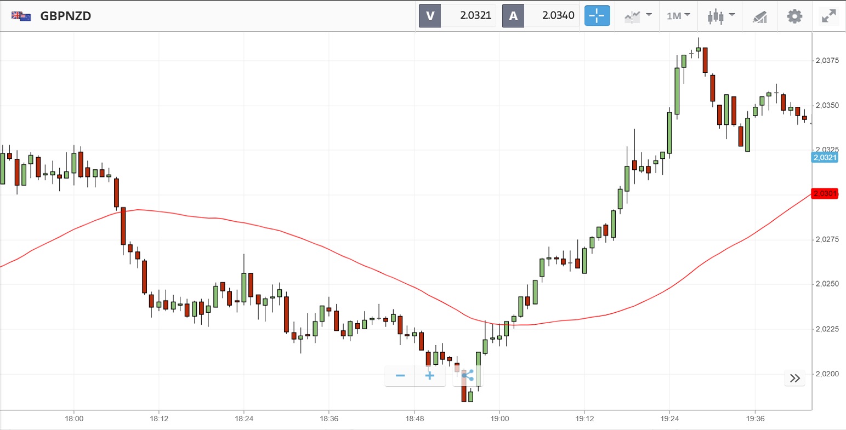Click the blue 2.0321 price label
Image resolution: width=846 pixels, height=430 pixels.
tap(825, 158)
